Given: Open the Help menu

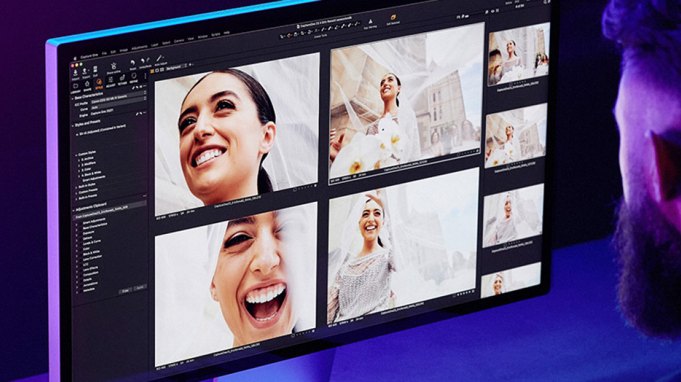Looking at the screenshot, I should [227, 33].
